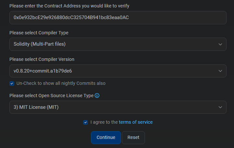
Task: Click the 'Please select Open Source License Type' label
Action: coord(51,96)
